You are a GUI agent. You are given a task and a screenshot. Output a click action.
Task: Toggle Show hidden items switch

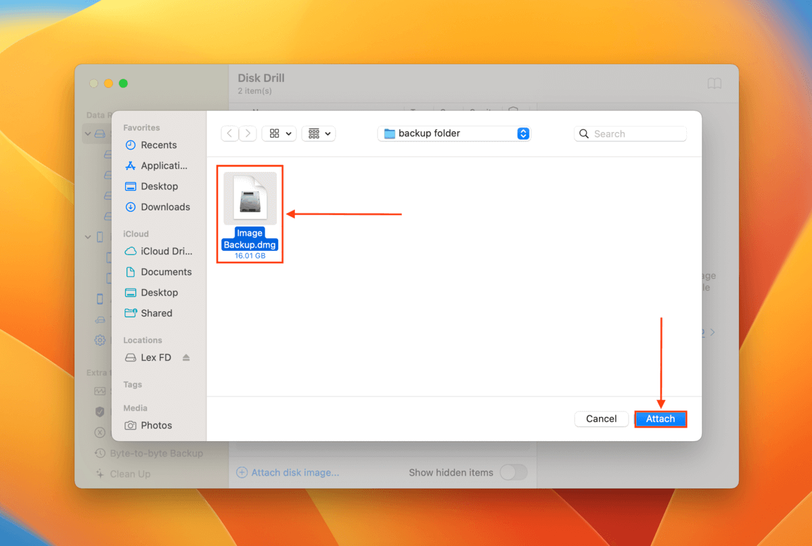[x=514, y=472]
